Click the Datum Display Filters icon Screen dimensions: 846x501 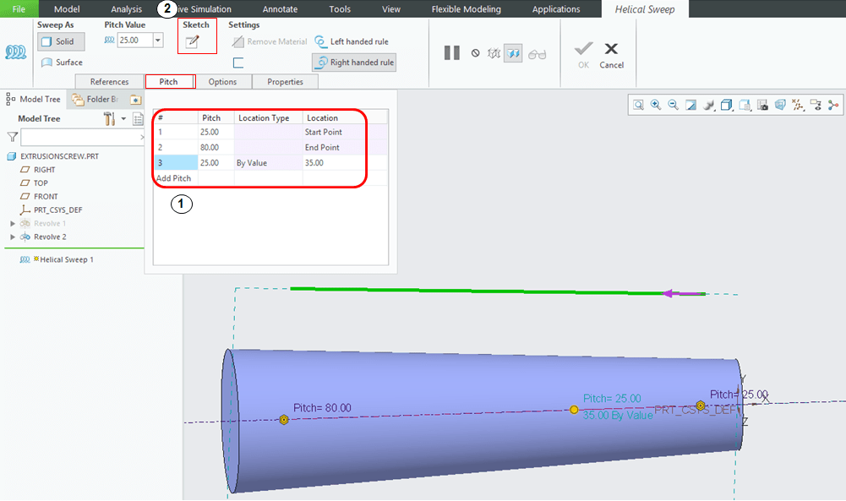pyautogui.click(x=798, y=105)
